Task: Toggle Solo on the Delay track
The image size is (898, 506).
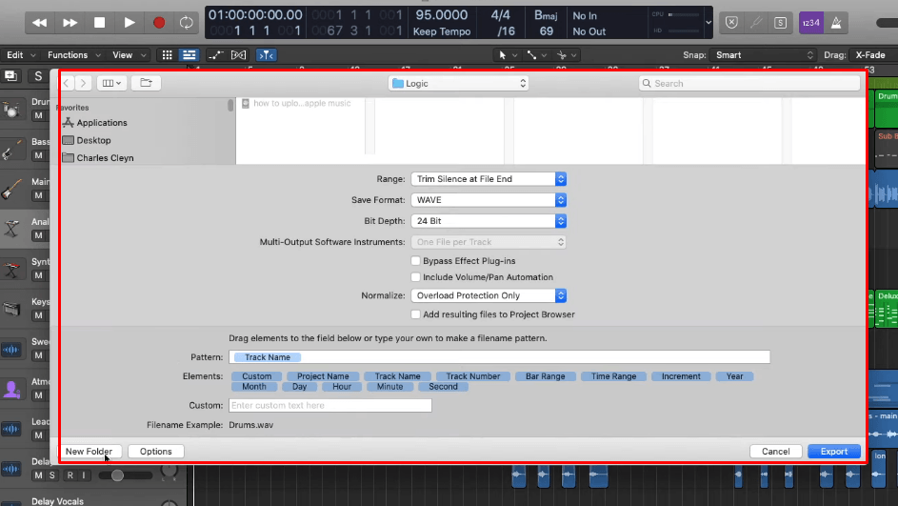Action: click(52, 476)
